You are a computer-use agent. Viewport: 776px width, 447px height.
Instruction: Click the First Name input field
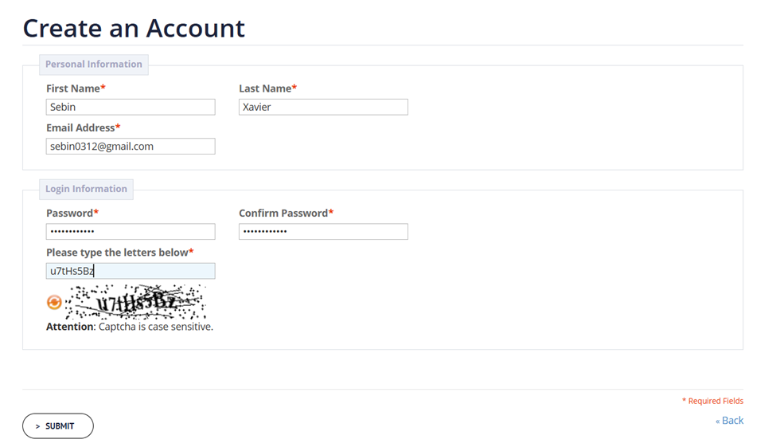tap(131, 107)
